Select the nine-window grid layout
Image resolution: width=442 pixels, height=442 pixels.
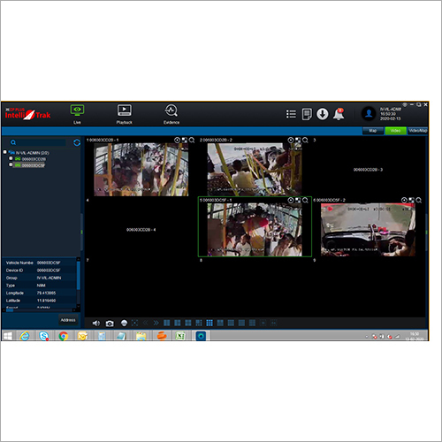210,323
